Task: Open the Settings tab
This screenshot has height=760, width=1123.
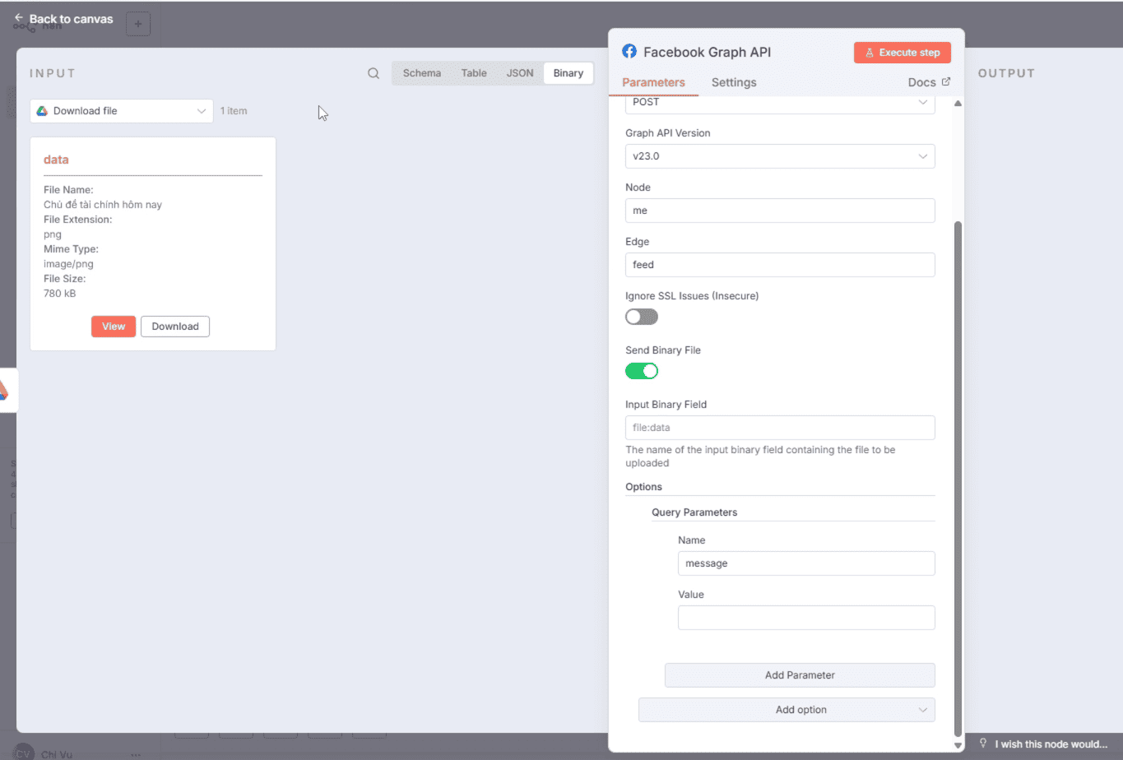Action: [x=734, y=82]
